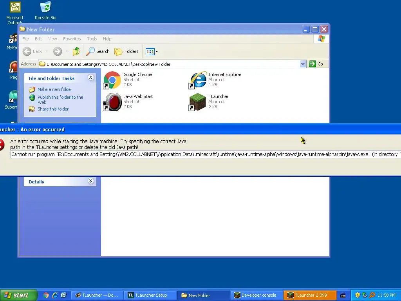Launch Outlook Express from Quick Launch
The height and width of the screenshot is (301, 401).
tap(64, 296)
